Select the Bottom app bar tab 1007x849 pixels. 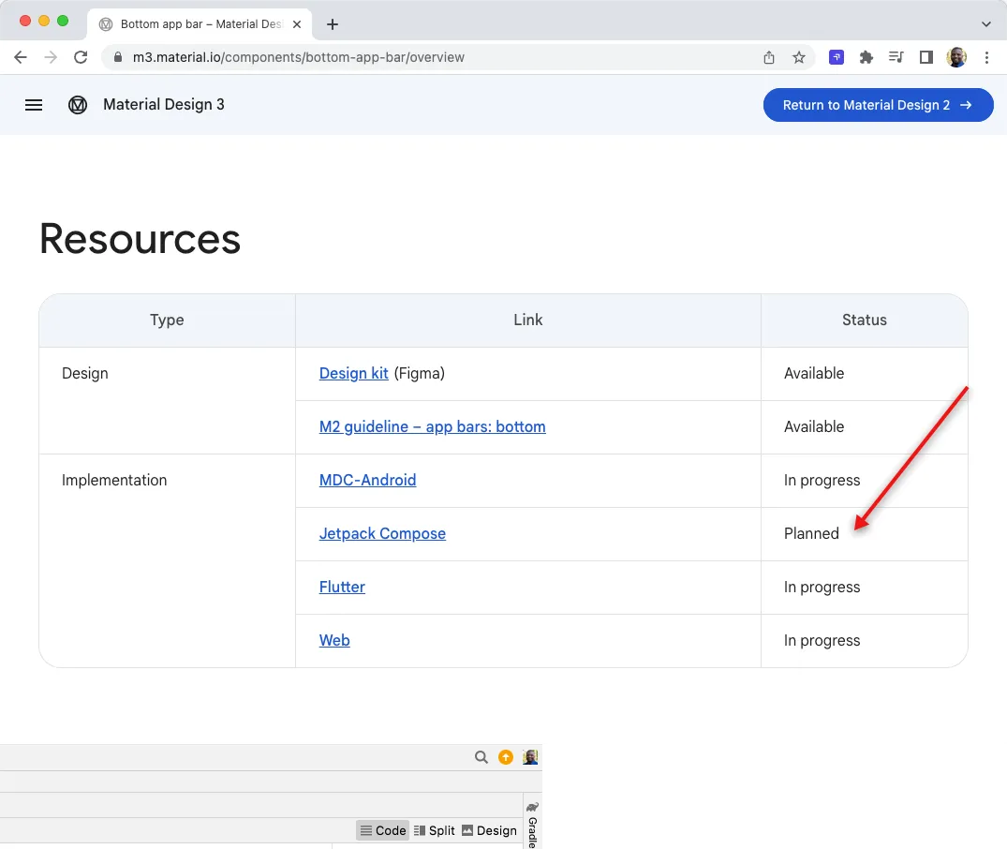pyautogui.click(x=200, y=24)
